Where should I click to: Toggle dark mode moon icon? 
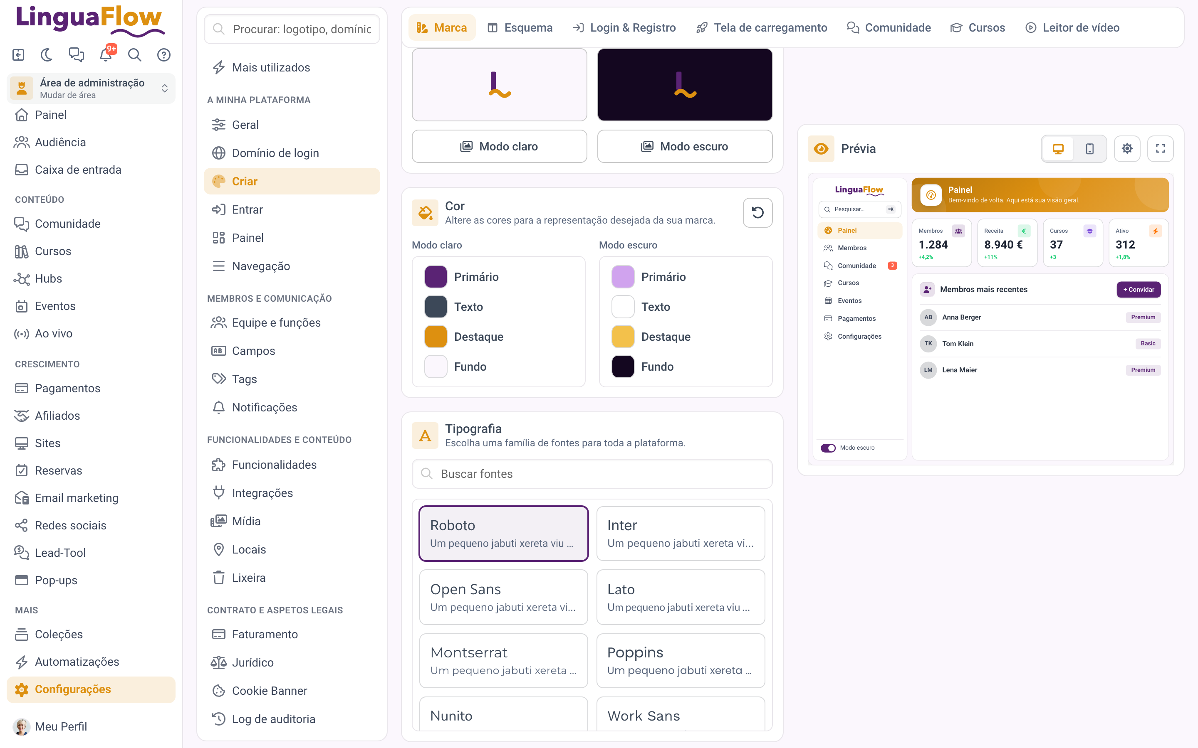(47, 54)
